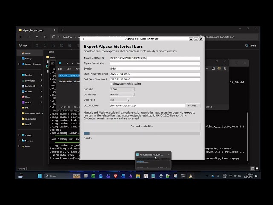273x205 pixels.
Task: Click the export progress bar
Action: click(142, 133)
